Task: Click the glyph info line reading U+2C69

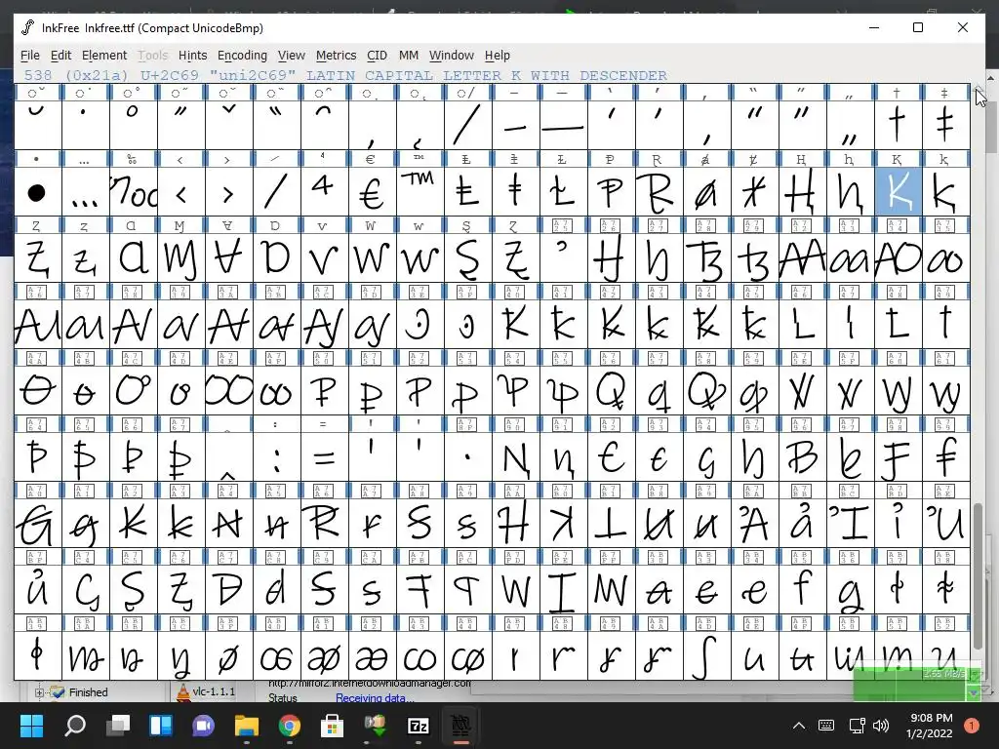Action: point(345,76)
